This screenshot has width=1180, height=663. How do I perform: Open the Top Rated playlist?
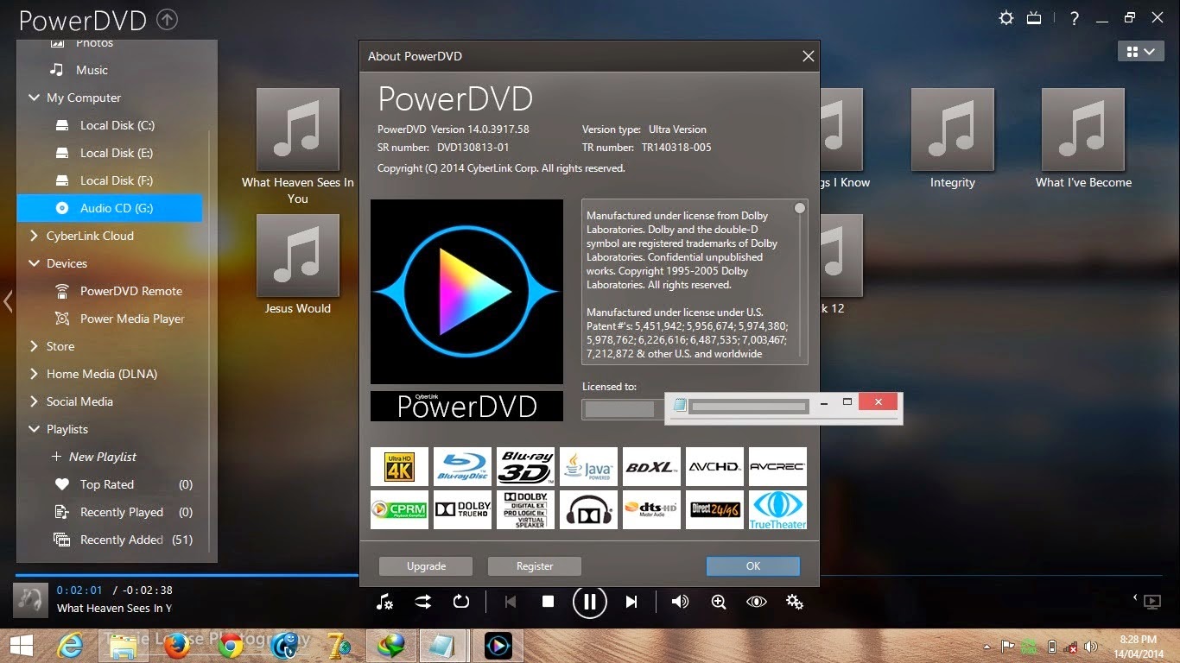point(106,484)
